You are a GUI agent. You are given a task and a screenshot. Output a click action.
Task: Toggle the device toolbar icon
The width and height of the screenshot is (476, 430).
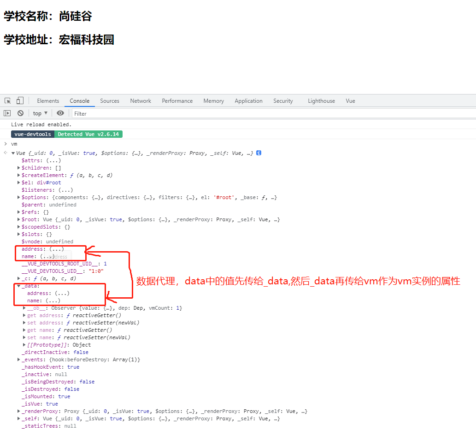pyautogui.click(x=20, y=100)
